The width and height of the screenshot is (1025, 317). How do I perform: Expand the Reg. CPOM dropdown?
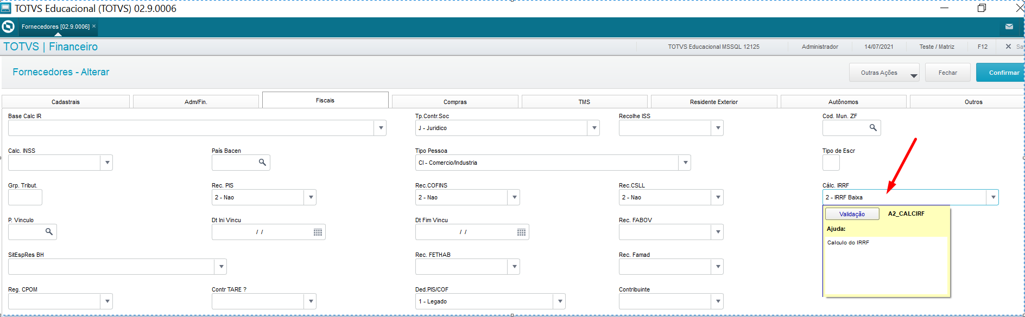[x=107, y=301]
